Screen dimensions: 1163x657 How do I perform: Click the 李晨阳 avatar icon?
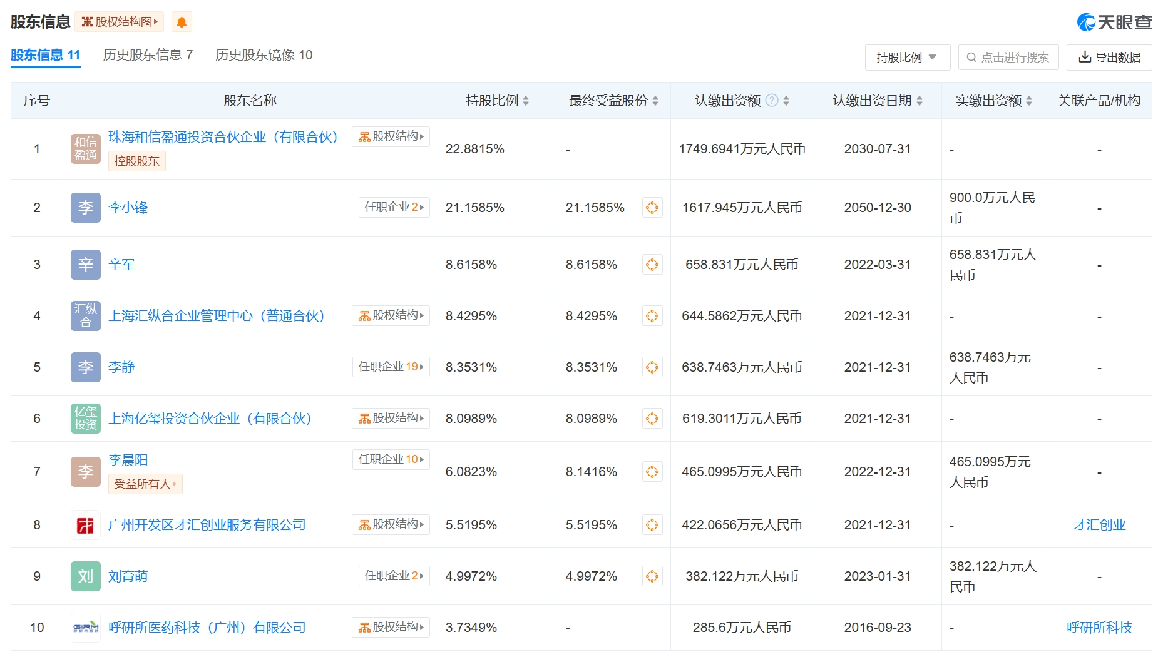pyautogui.click(x=86, y=472)
